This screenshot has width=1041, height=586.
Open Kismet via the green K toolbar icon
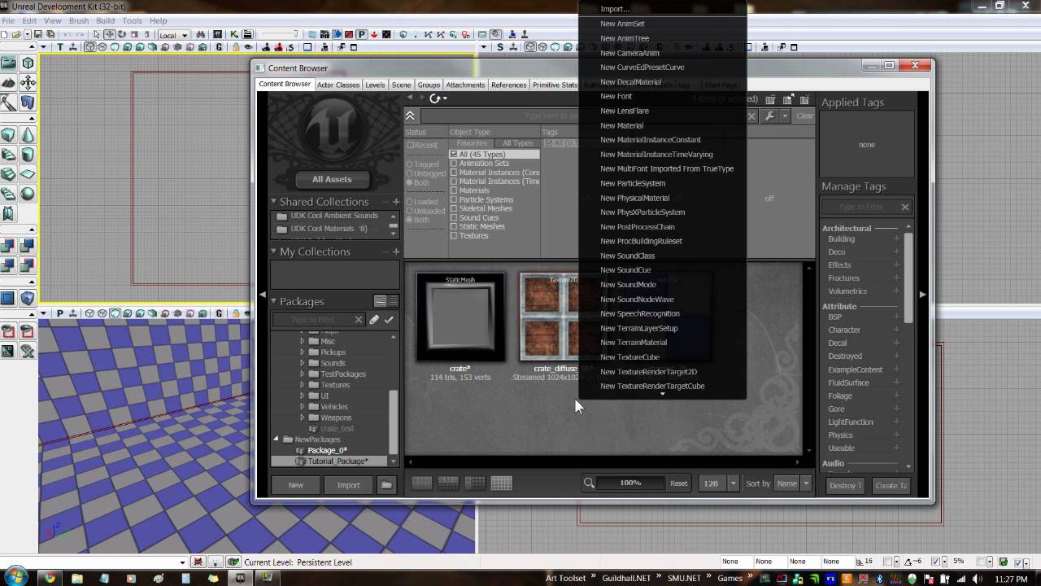[x=234, y=35]
